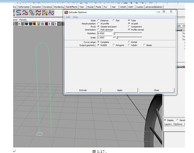Switch to the Rendering shelf tab
Viewport: 194px width, 153px height.
tap(59, 7)
